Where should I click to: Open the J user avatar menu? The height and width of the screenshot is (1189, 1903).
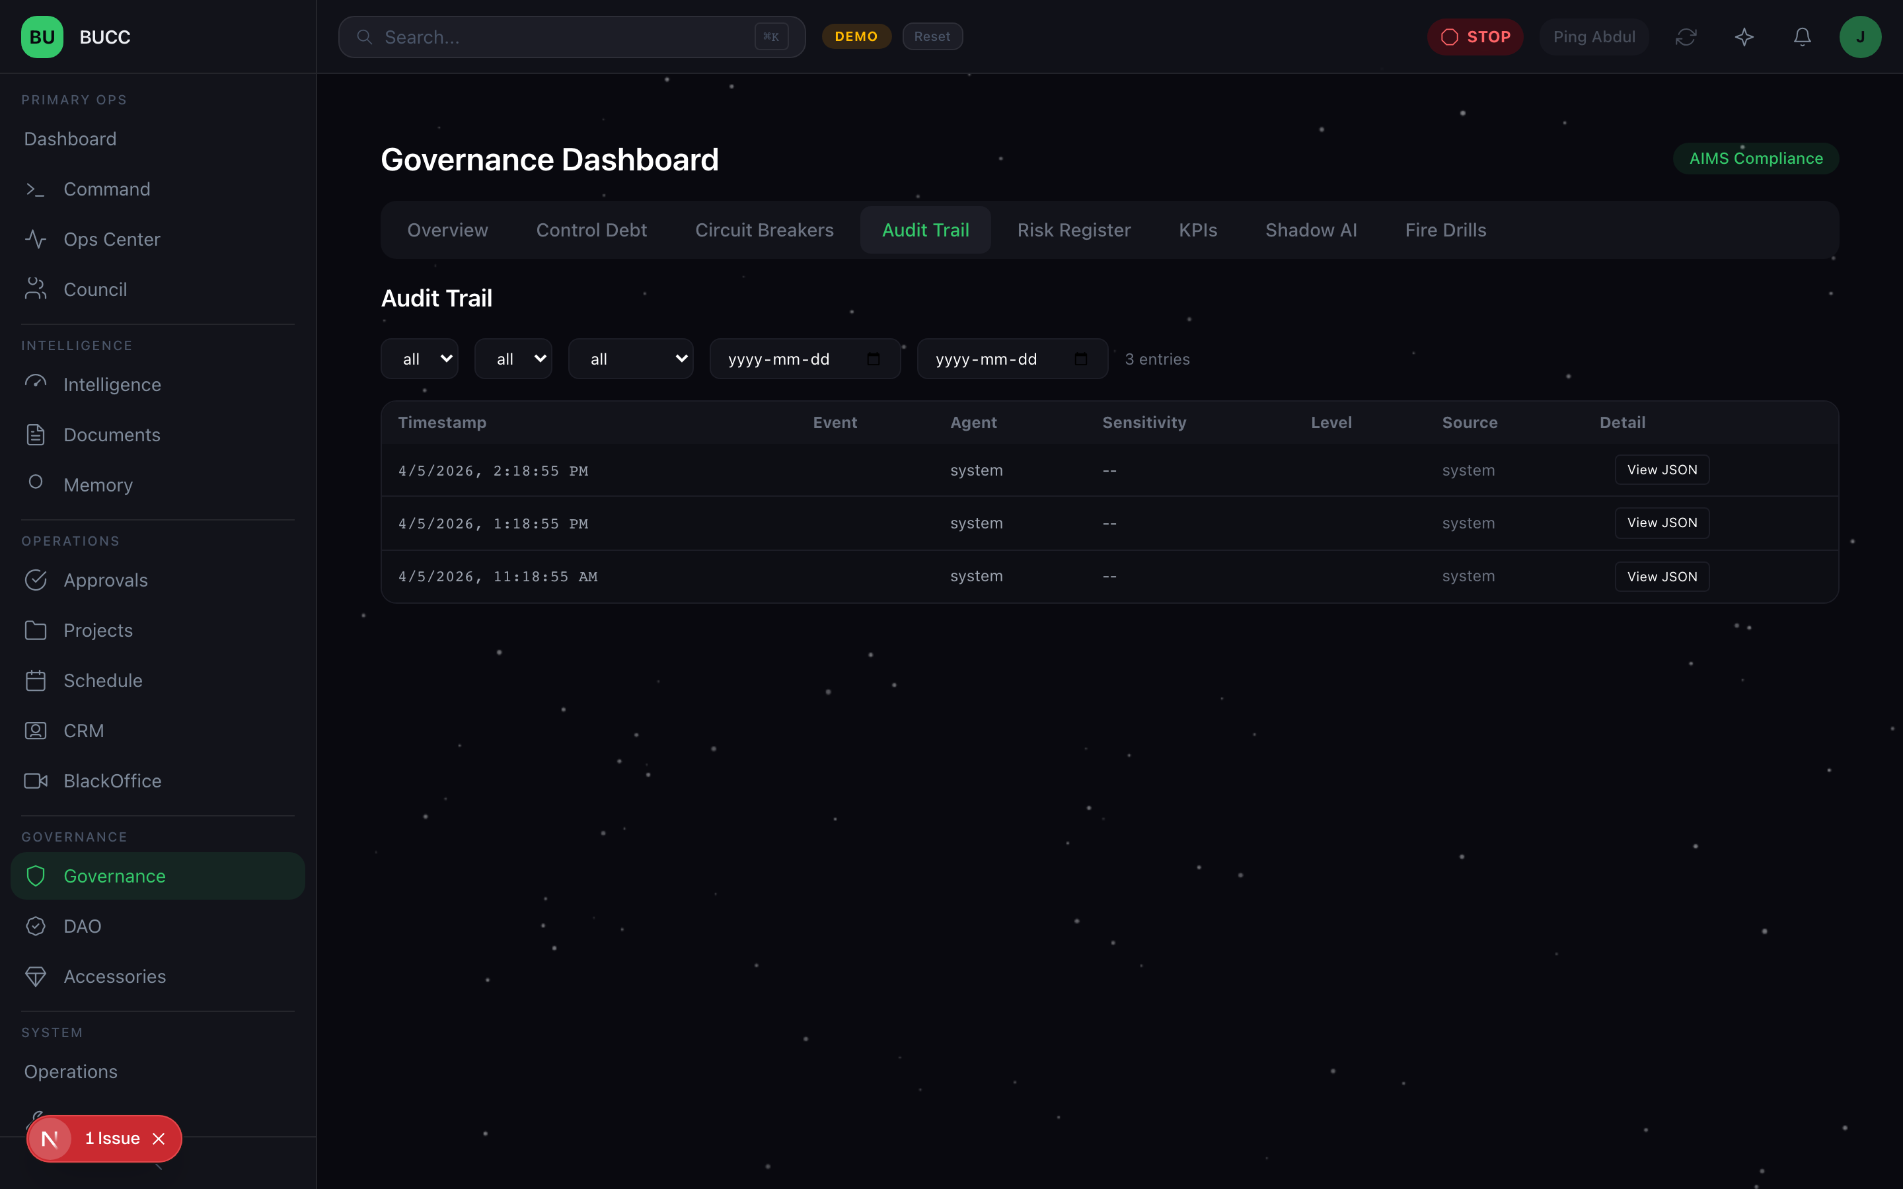[1860, 37]
